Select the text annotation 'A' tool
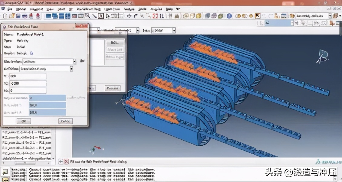The image size is (342, 182). pos(100,16)
